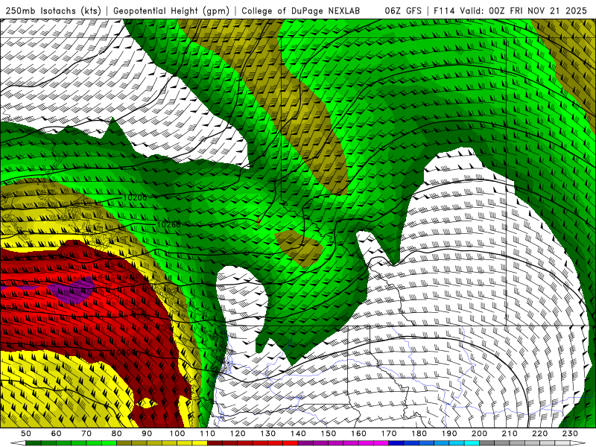Click the 100 kts colorbar label
The width and height of the screenshot is (596, 447).
point(177,434)
